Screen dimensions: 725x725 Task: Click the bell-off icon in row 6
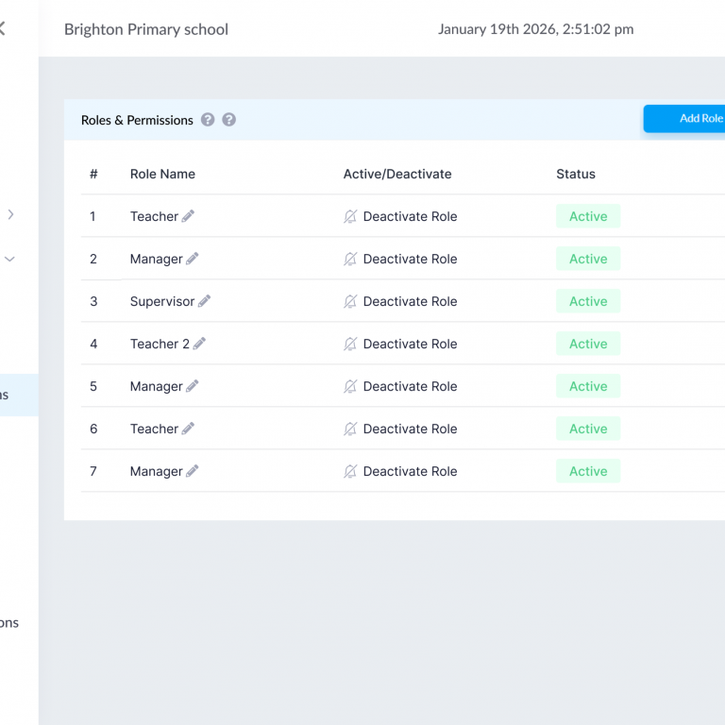click(350, 430)
